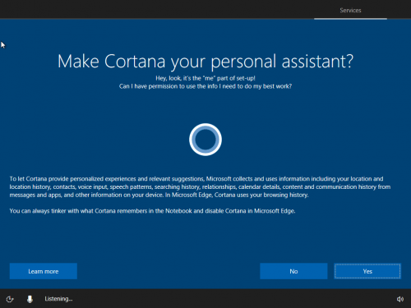Screen dimensions: 411x308
Task: Toggle the Cortana microphone icon
Action: point(30,299)
